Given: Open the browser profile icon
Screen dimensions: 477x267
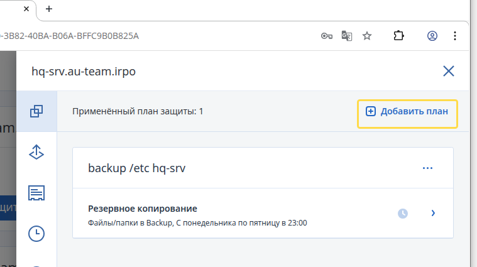Looking at the screenshot, I should click(x=432, y=36).
